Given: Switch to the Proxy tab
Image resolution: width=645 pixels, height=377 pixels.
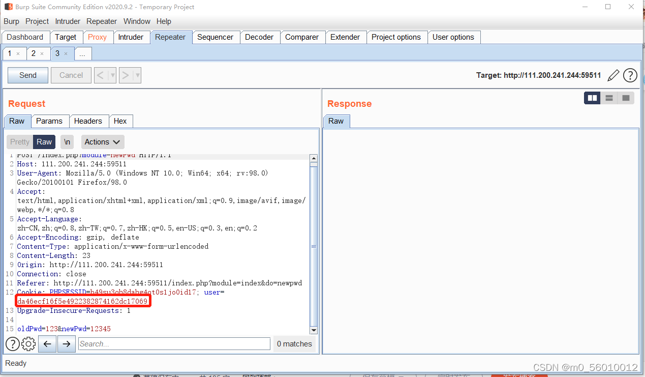Looking at the screenshot, I should tap(97, 37).
